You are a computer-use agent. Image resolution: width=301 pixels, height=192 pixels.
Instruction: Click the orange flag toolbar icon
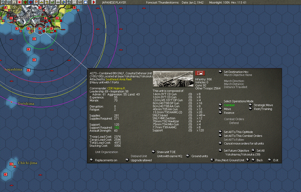pos(36,2)
